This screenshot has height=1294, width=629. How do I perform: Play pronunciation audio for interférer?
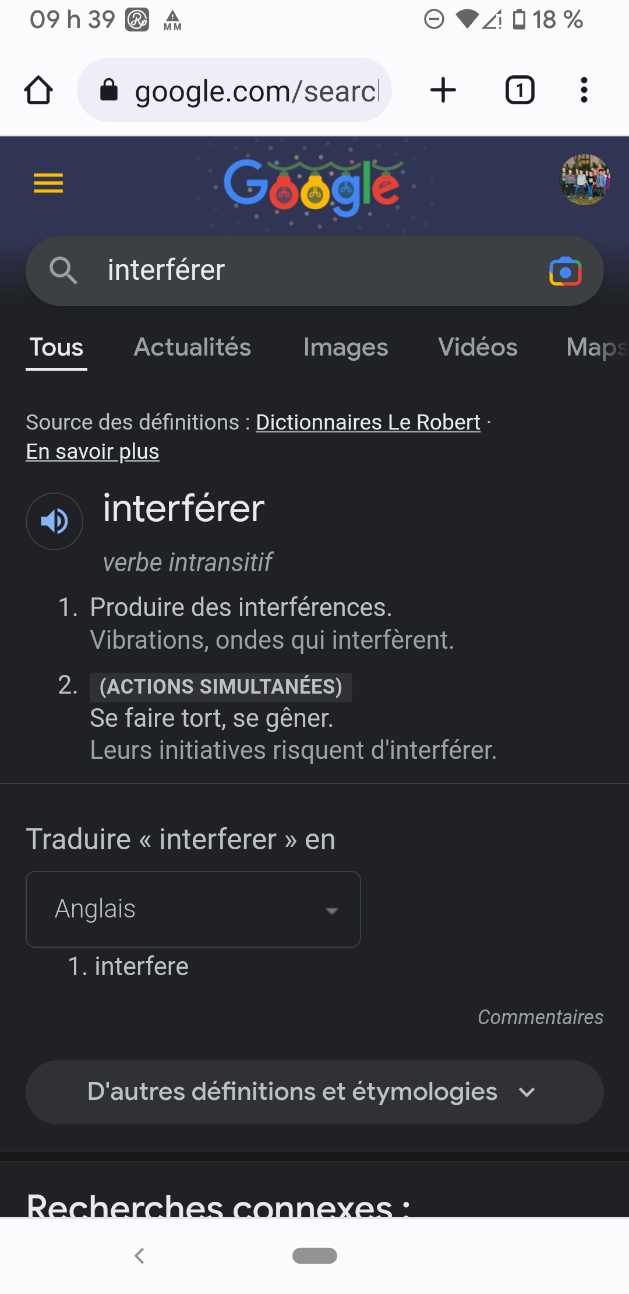[x=55, y=521]
